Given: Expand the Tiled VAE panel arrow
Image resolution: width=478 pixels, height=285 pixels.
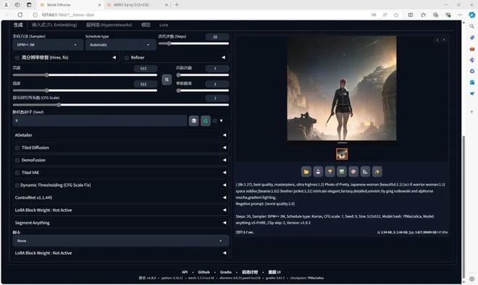Looking at the screenshot, I should [225, 173].
